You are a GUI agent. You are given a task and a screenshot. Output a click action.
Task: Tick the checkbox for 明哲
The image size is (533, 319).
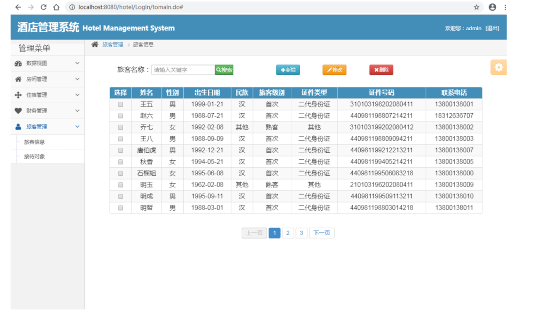pyautogui.click(x=120, y=208)
